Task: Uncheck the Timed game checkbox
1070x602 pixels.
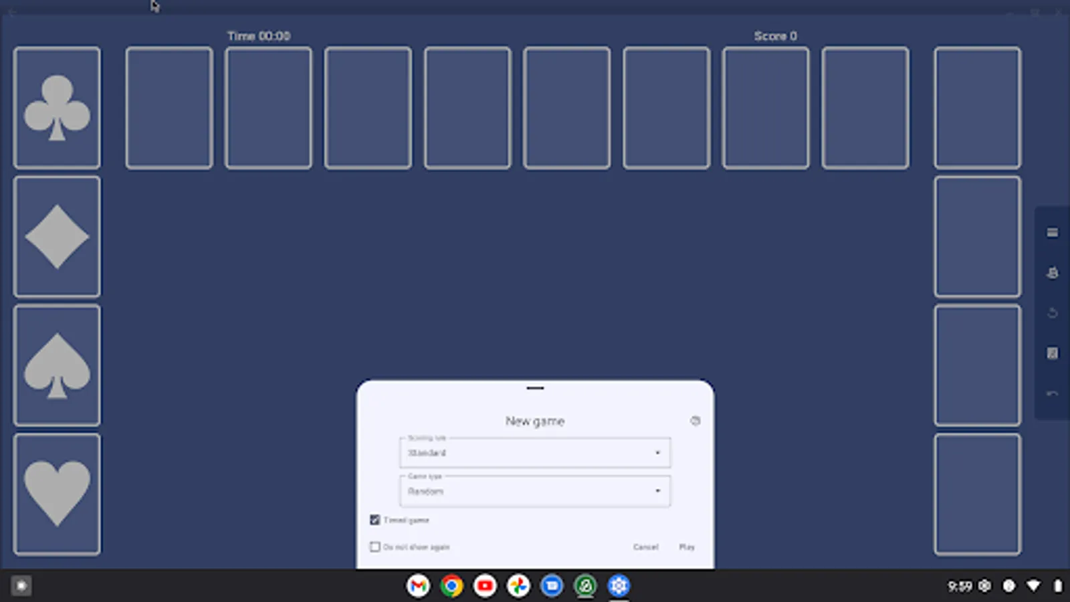Action: click(x=376, y=520)
